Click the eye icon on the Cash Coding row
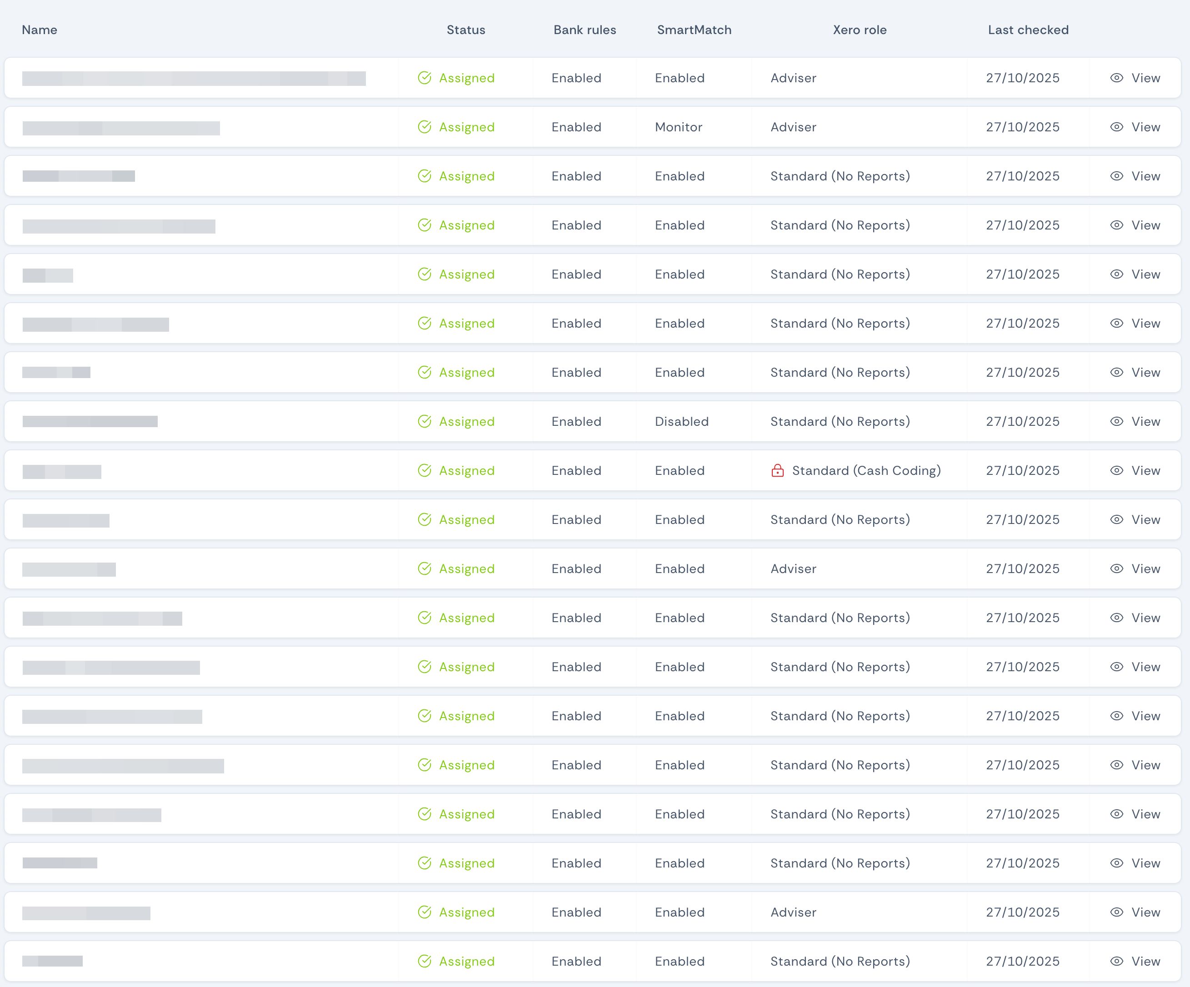Viewport: 1190px width, 987px height. tap(1116, 470)
